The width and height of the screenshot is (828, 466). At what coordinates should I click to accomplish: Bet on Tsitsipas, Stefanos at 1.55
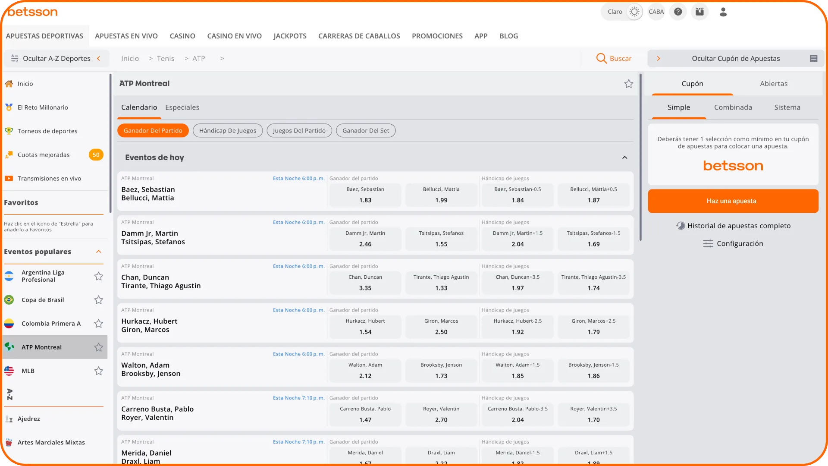tap(441, 239)
